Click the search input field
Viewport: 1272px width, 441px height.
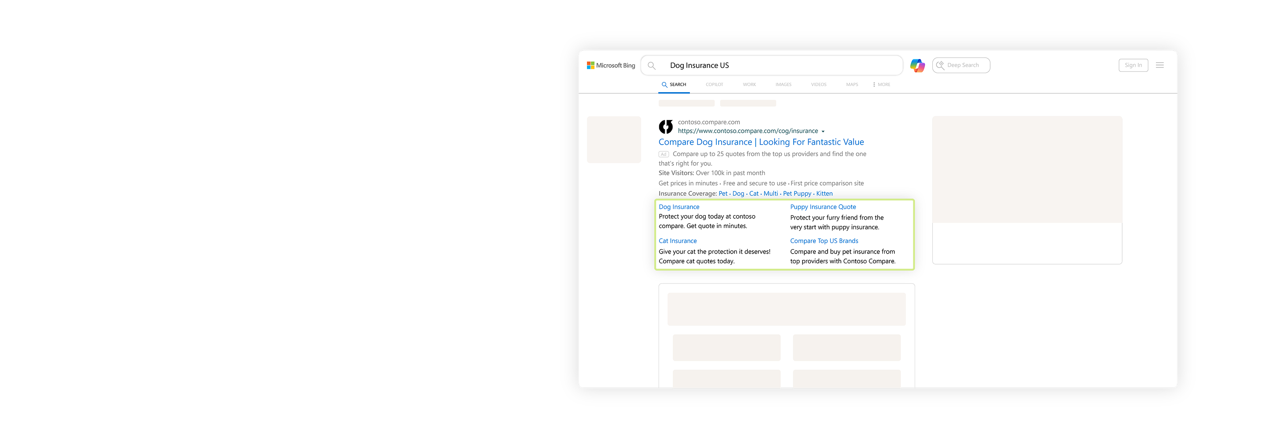coord(780,66)
